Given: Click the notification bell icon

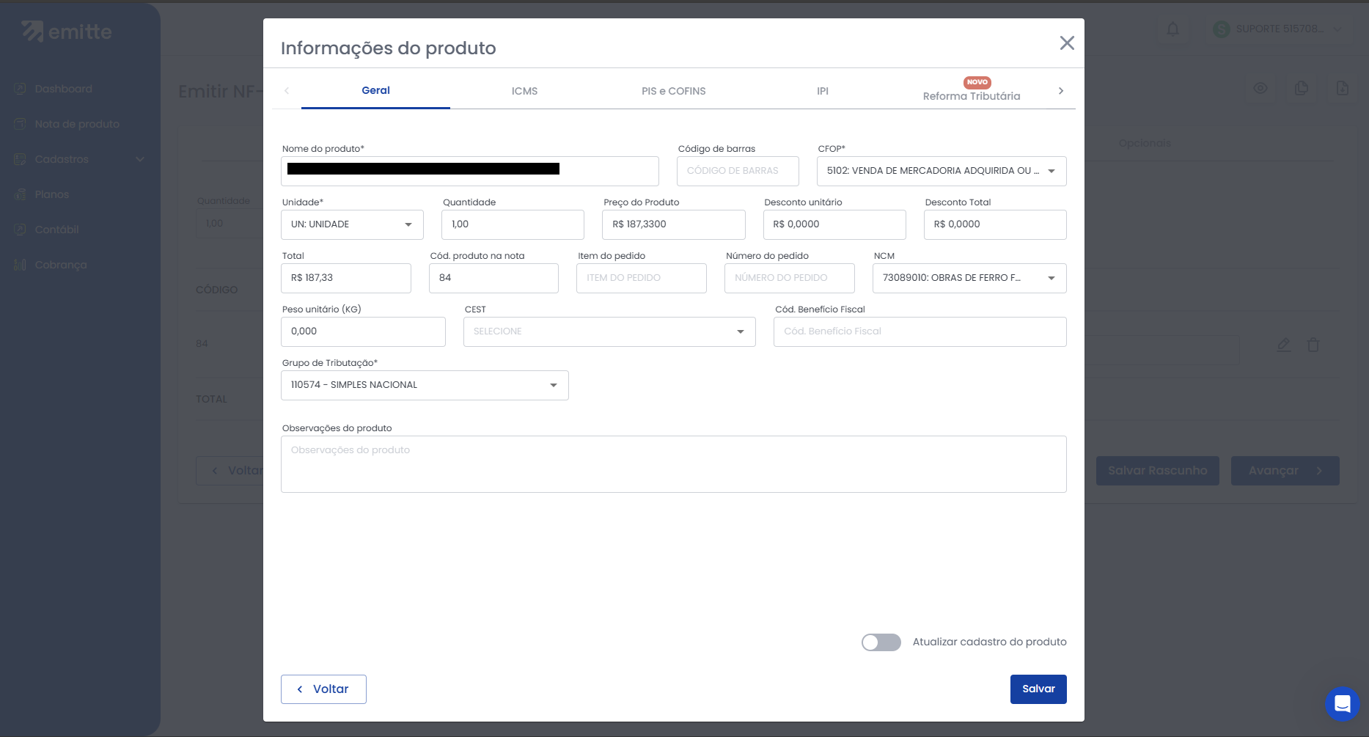Looking at the screenshot, I should tap(1172, 29).
